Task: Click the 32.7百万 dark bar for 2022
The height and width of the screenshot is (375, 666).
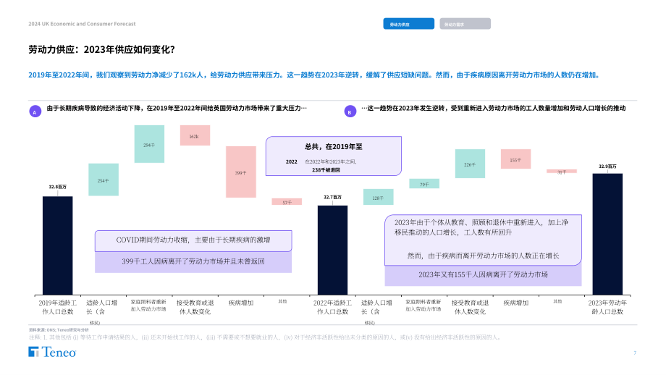Action: pos(332,250)
